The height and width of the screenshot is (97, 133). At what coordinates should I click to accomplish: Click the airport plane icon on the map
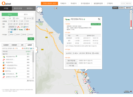(39, 20)
